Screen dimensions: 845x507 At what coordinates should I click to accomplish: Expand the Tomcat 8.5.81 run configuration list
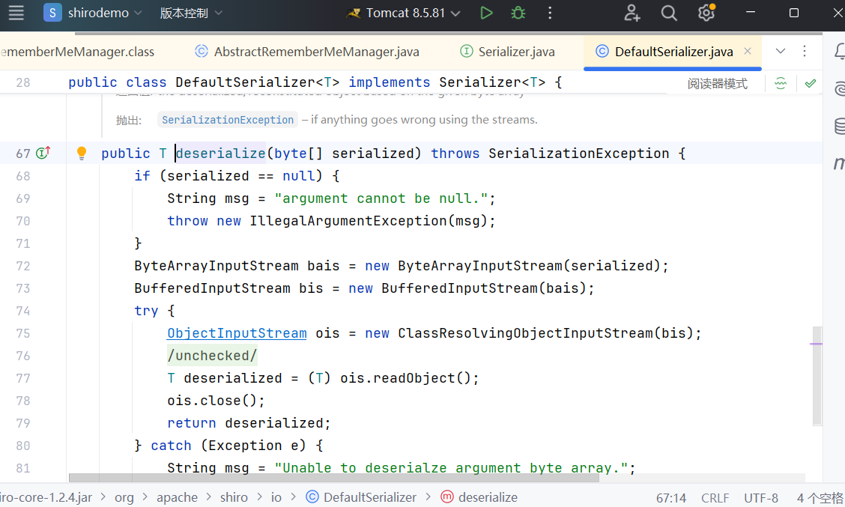click(x=455, y=13)
